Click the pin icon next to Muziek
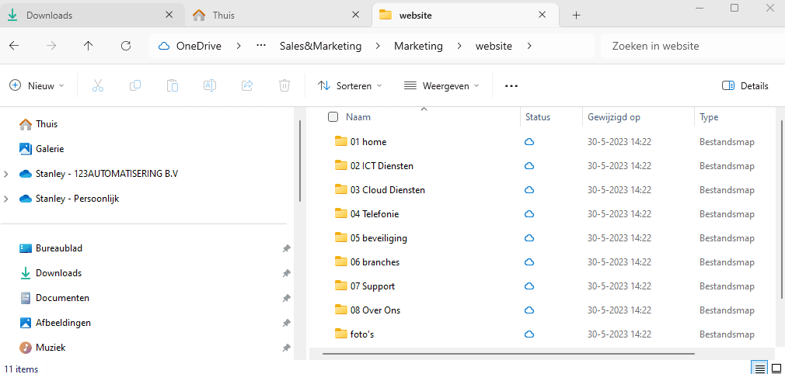The image size is (785, 374). [286, 348]
